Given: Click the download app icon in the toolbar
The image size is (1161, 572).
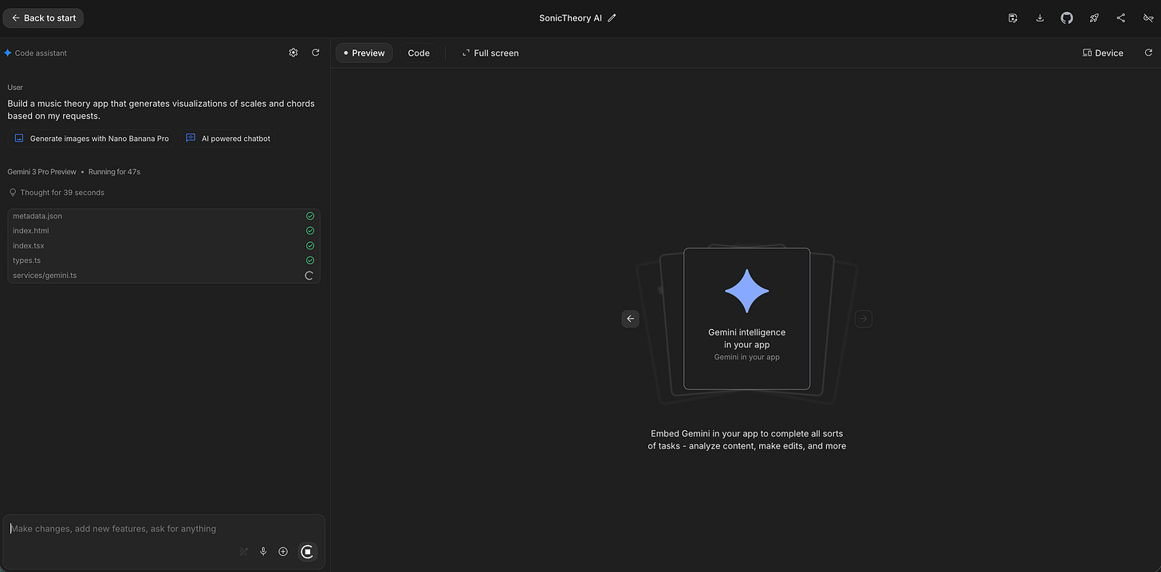Looking at the screenshot, I should tap(1040, 17).
